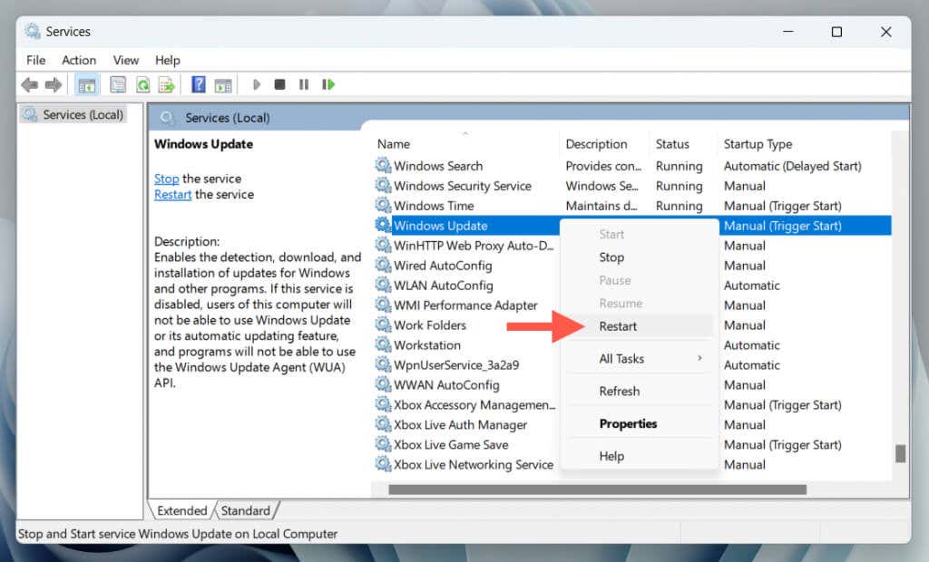Click the horizontal scrollbar in services list
The width and height of the screenshot is (929, 562).
point(597,489)
